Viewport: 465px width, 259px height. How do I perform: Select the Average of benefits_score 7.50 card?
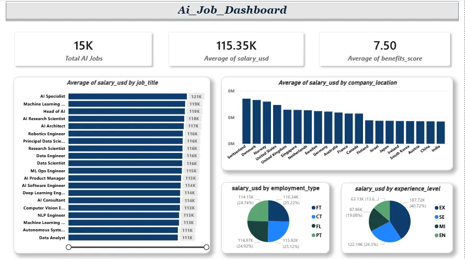click(x=385, y=50)
